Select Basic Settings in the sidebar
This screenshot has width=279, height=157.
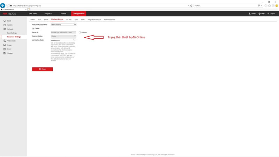tap(12, 33)
